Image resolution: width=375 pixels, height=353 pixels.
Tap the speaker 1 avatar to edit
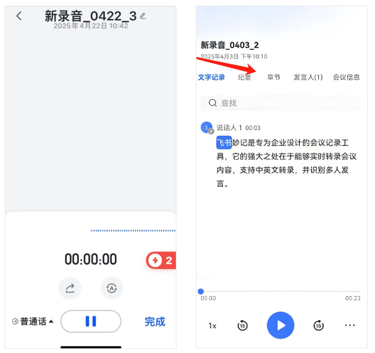click(207, 128)
